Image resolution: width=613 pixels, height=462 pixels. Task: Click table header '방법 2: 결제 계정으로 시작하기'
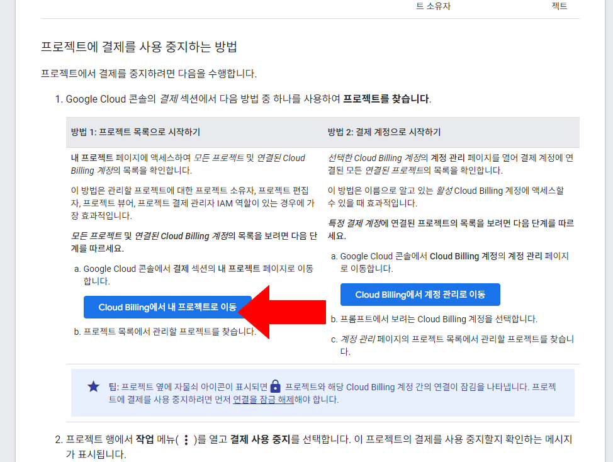pos(384,132)
